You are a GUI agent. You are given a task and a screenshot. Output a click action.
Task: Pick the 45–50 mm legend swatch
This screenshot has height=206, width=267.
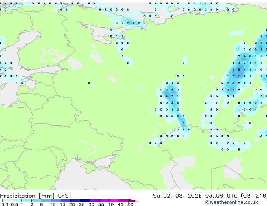click(124, 201)
